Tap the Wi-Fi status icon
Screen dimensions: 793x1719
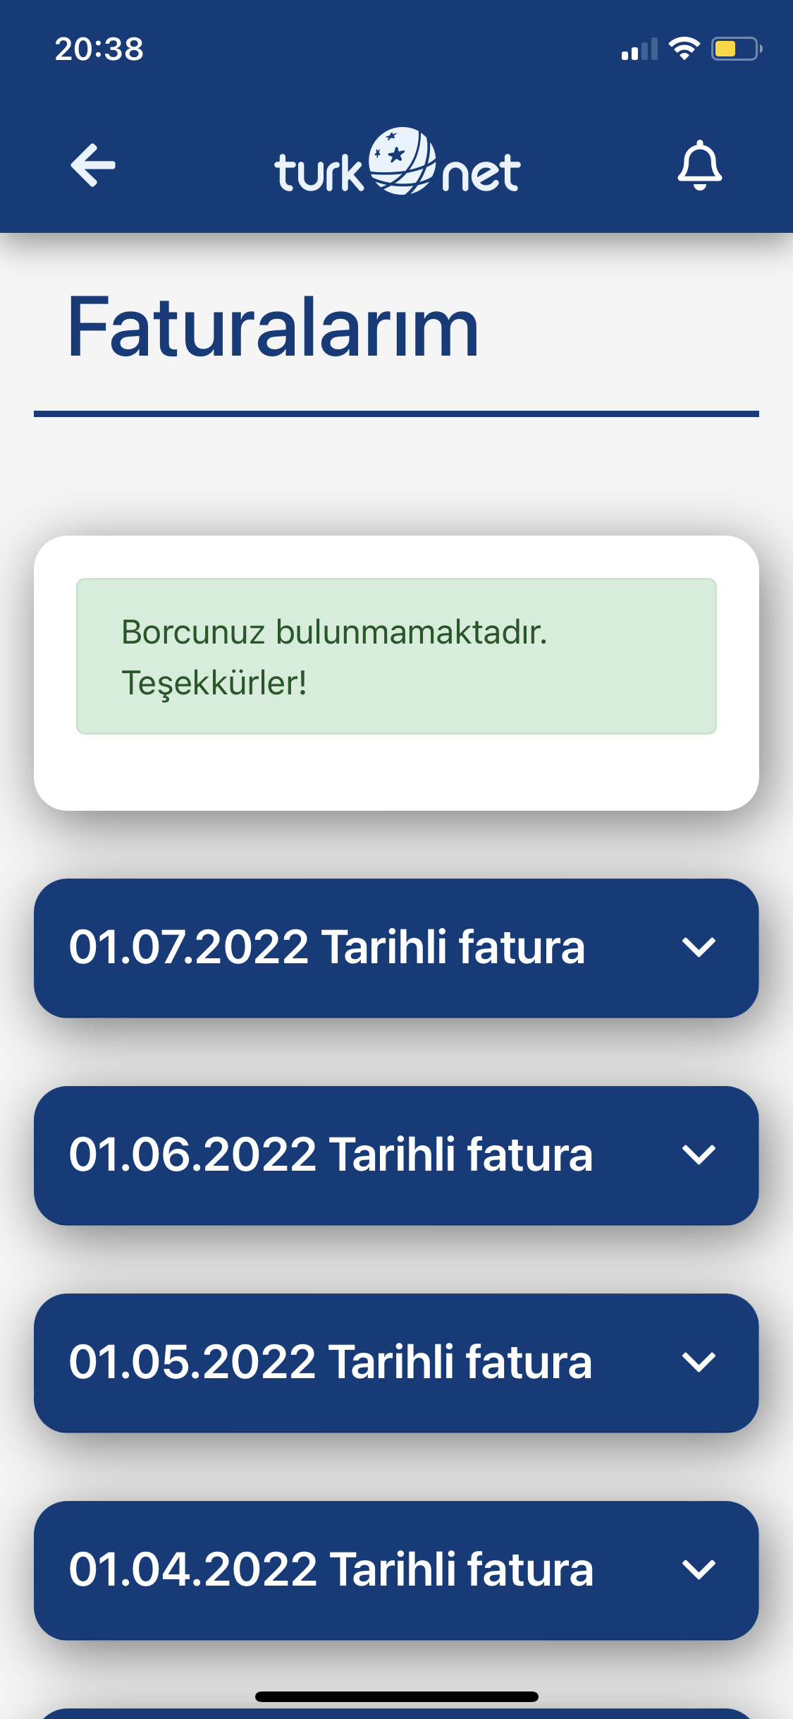pos(684,48)
